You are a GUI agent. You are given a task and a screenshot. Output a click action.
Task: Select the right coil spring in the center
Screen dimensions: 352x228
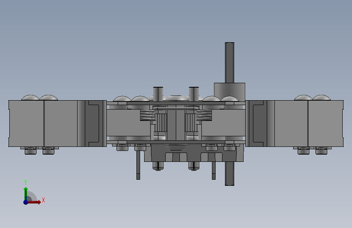tap(204, 115)
